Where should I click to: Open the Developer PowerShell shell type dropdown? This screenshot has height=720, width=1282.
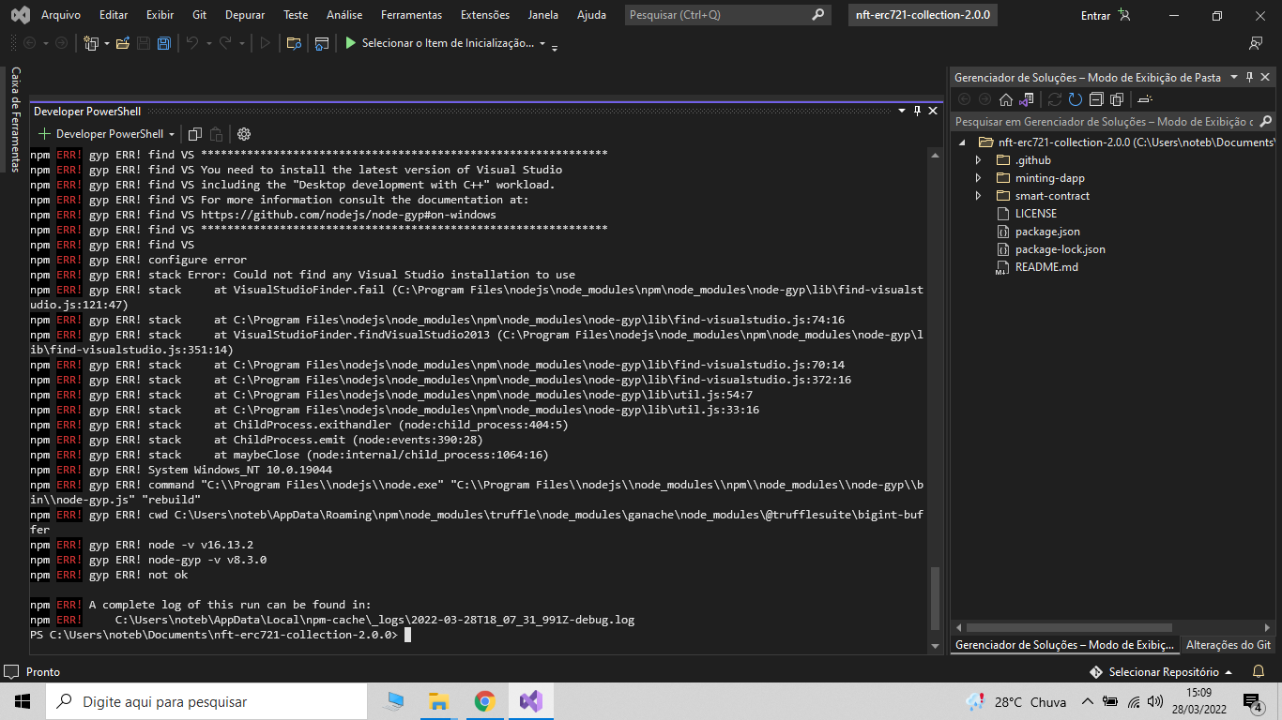point(171,134)
